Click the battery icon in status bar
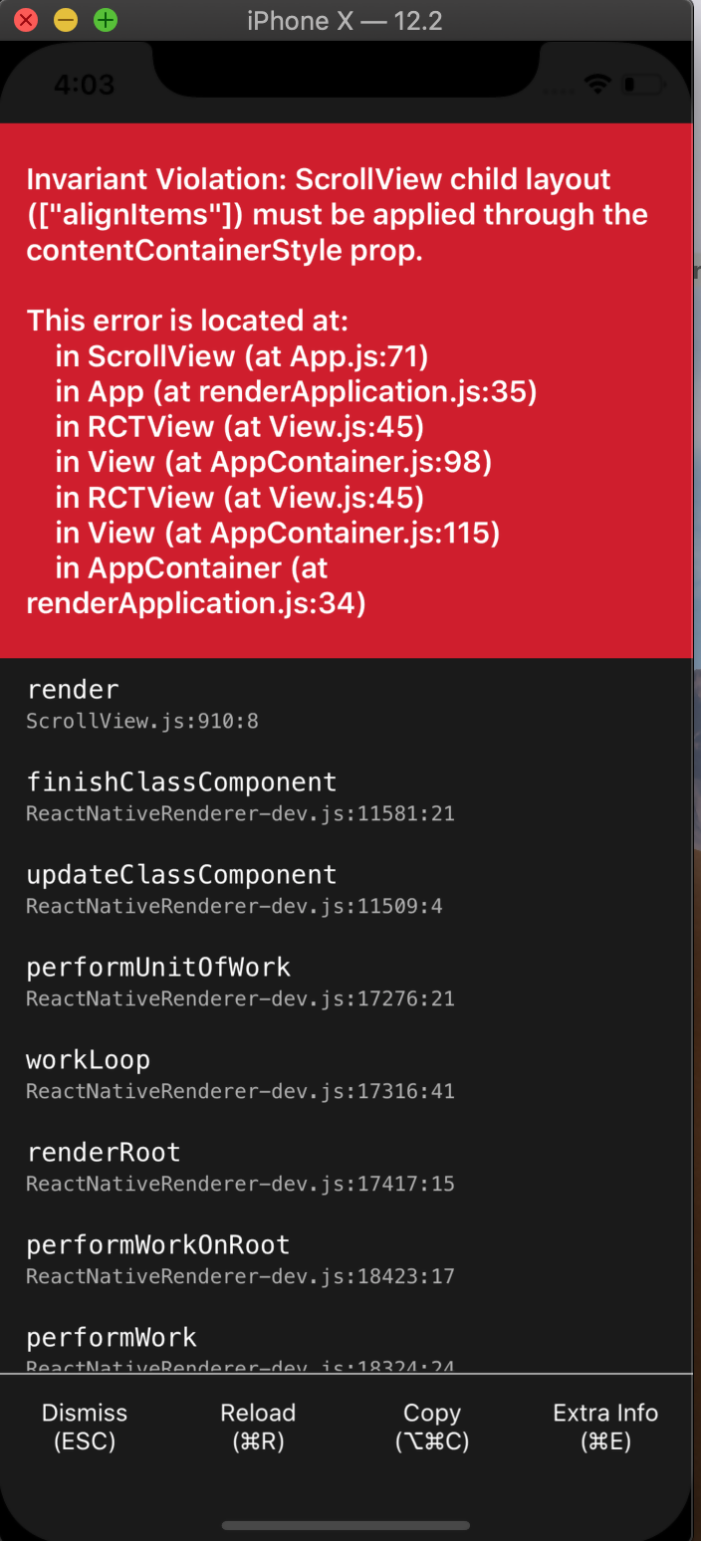The width and height of the screenshot is (701, 1541). (x=644, y=85)
